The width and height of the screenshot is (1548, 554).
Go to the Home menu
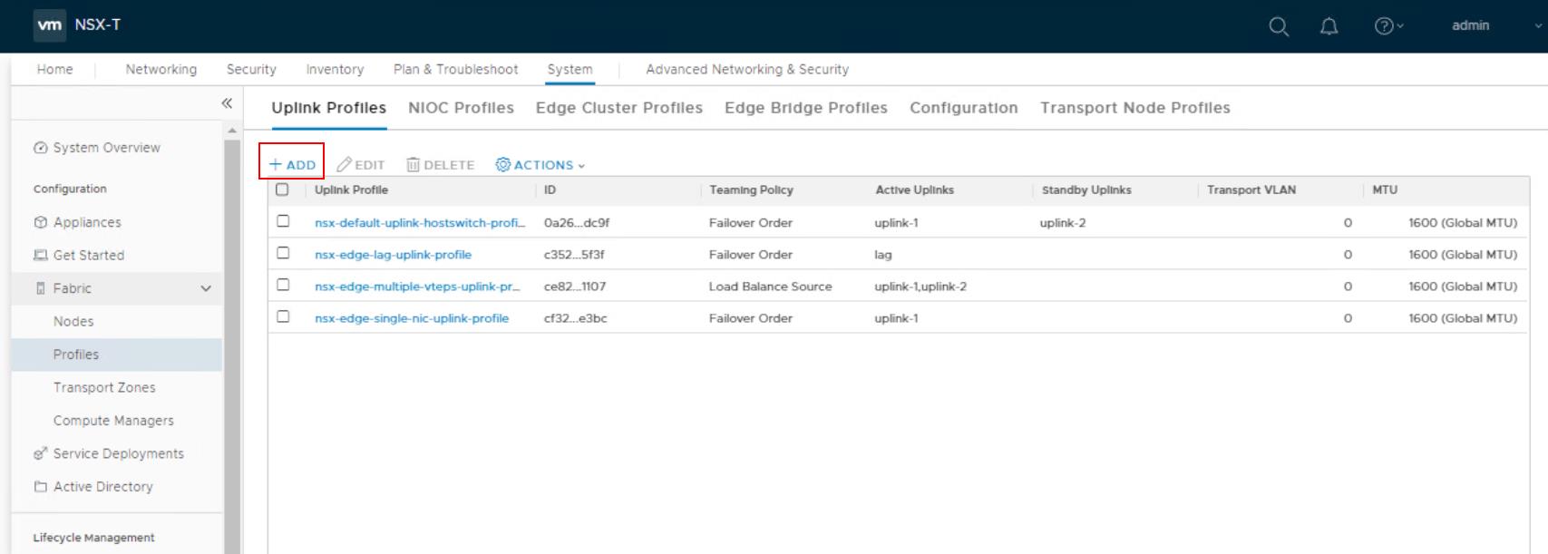click(54, 69)
